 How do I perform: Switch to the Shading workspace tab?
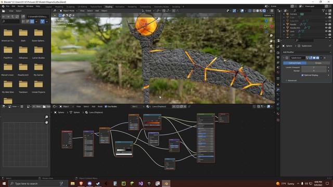pos(109,7)
